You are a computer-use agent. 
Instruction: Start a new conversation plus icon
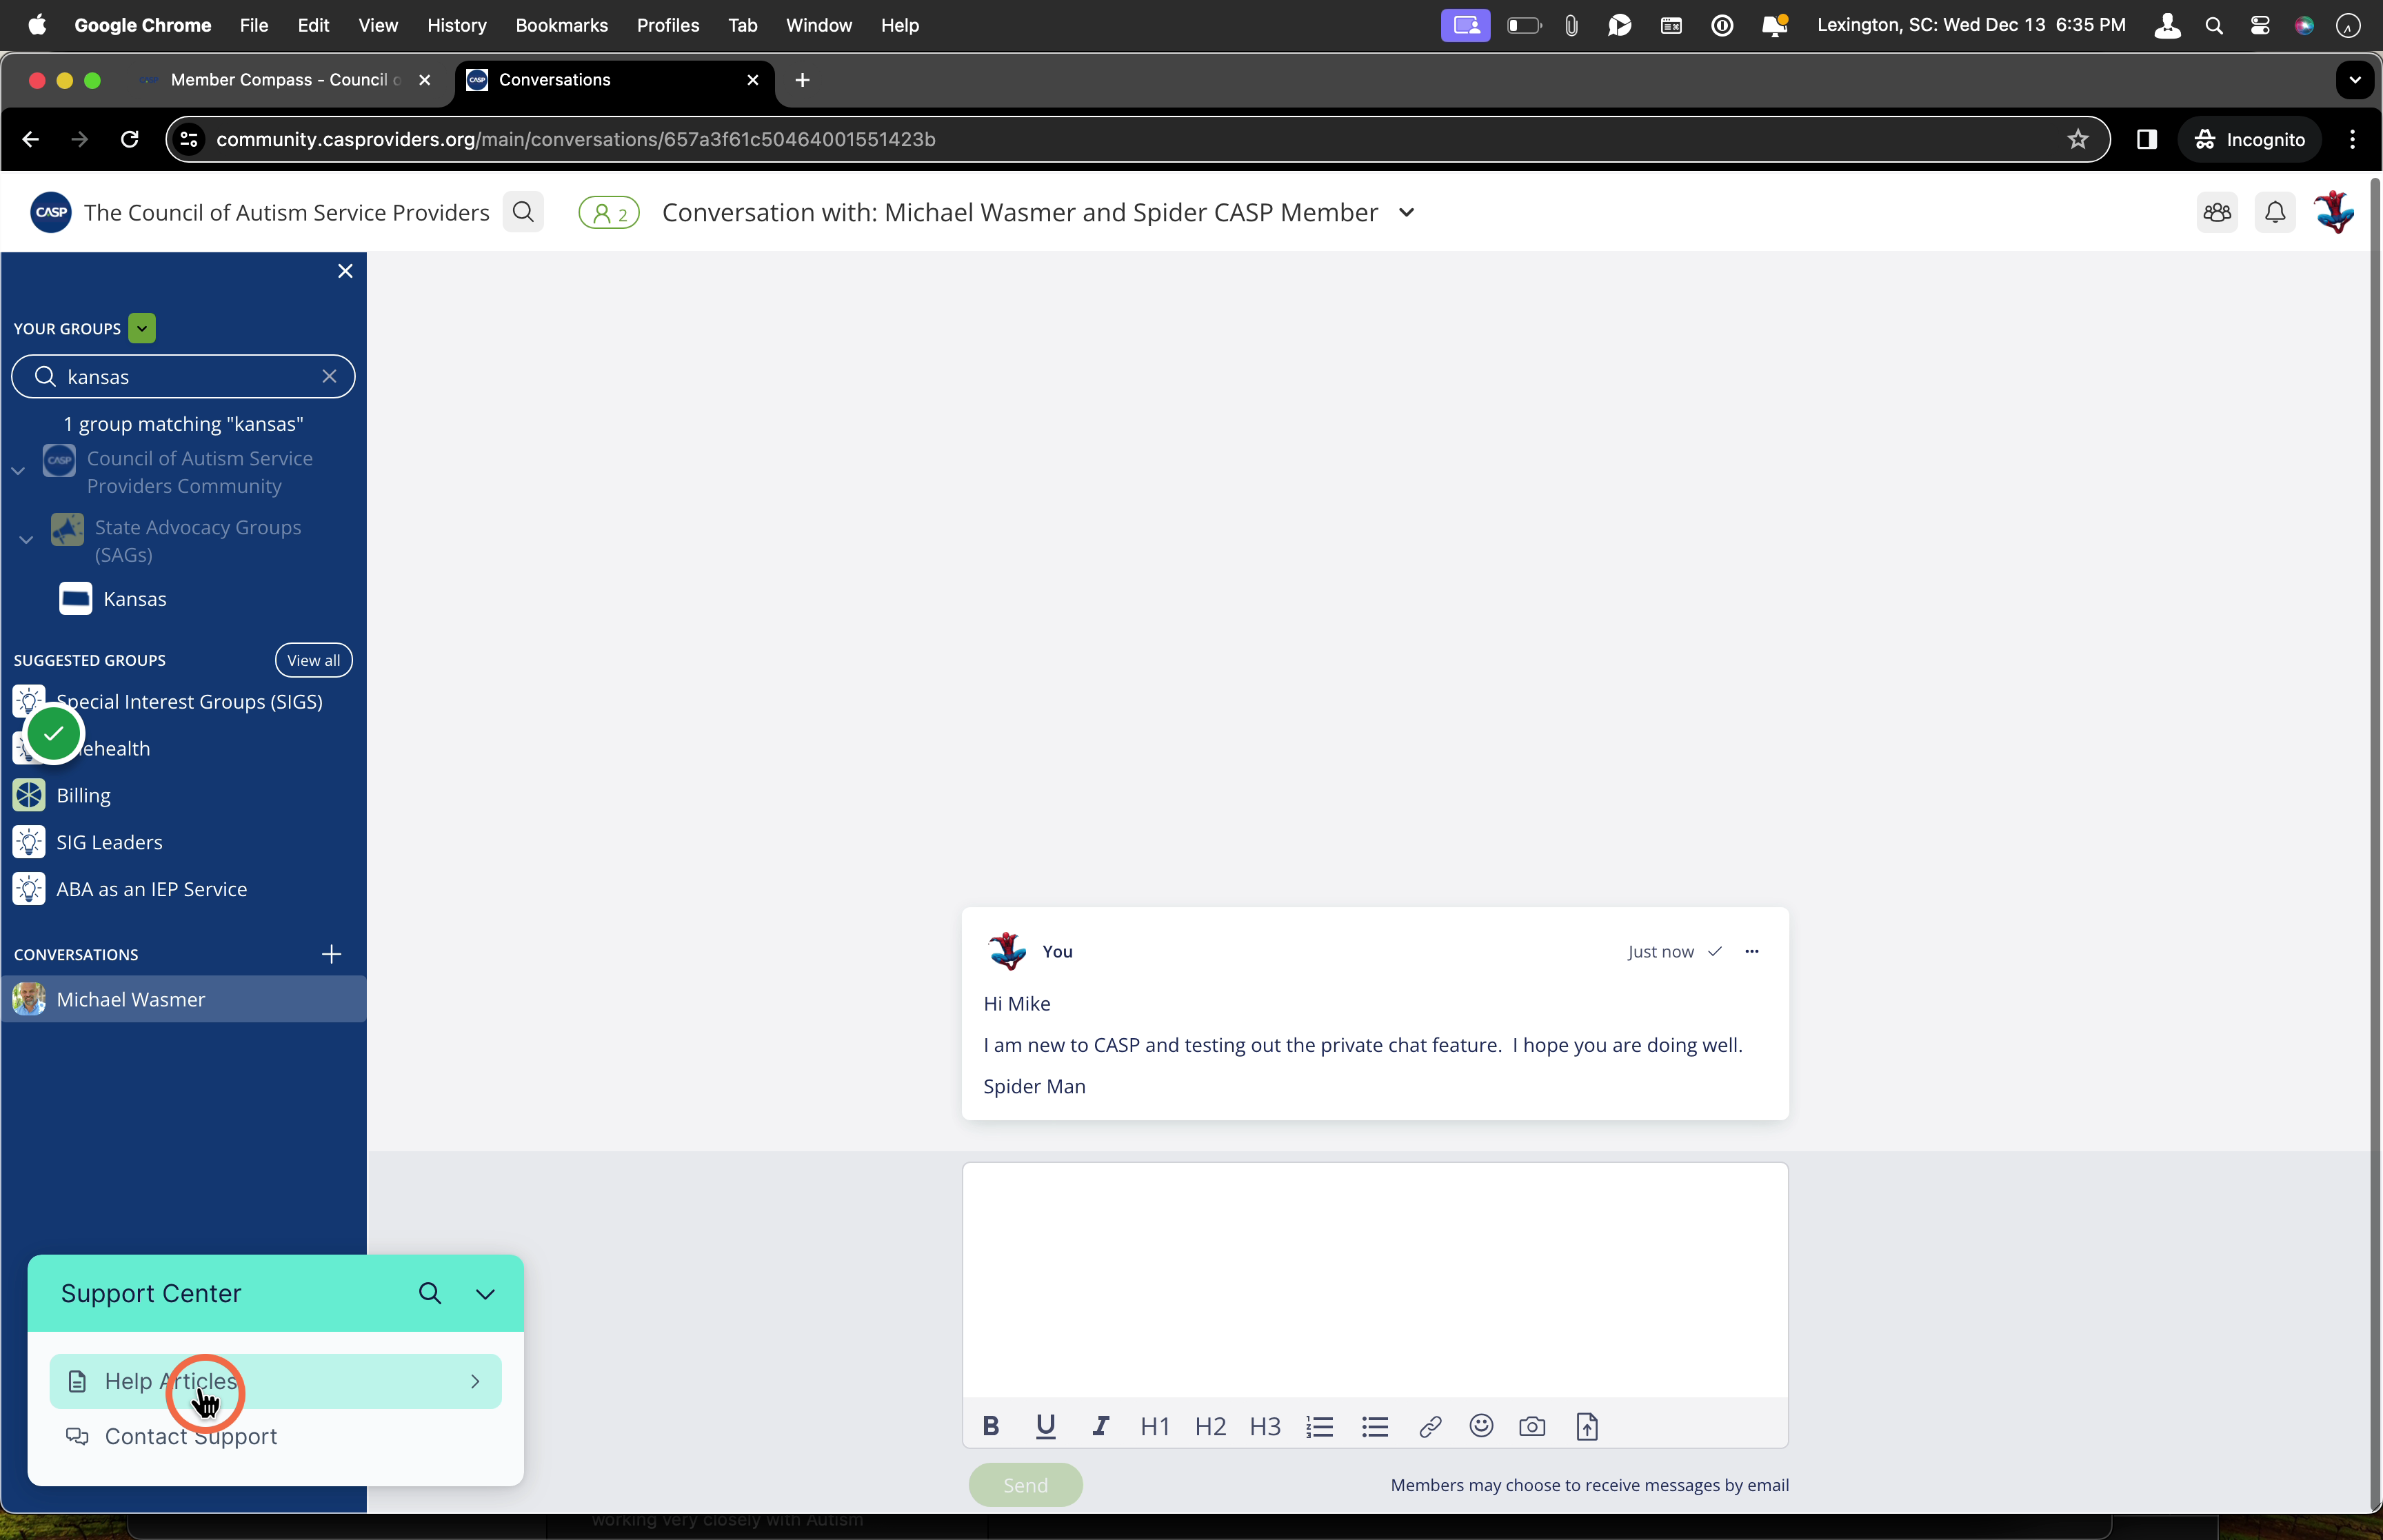332,954
